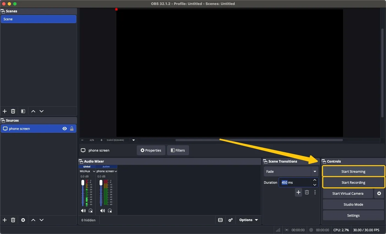Click the Global label in Audio Mixer
This screenshot has width=386, height=234.
point(87,167)
